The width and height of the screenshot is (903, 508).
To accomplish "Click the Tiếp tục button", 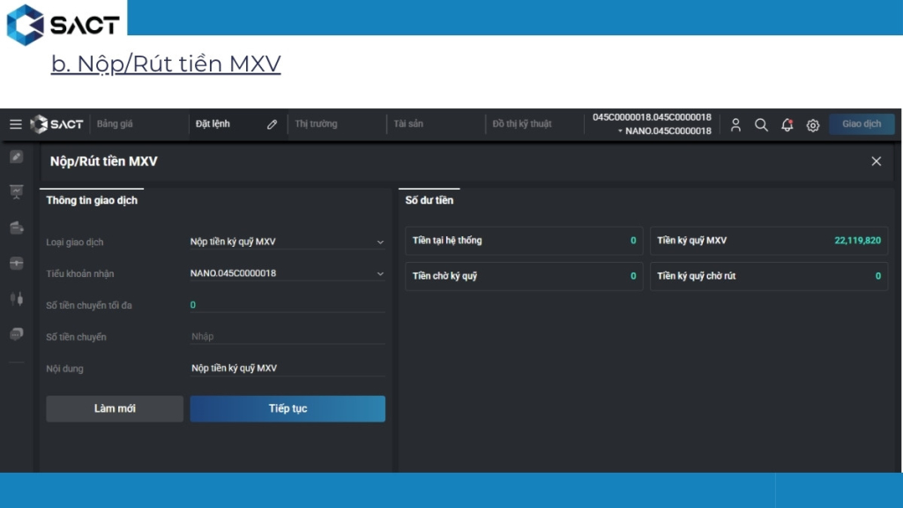I will pyautogui.click(x=287, y=409).
